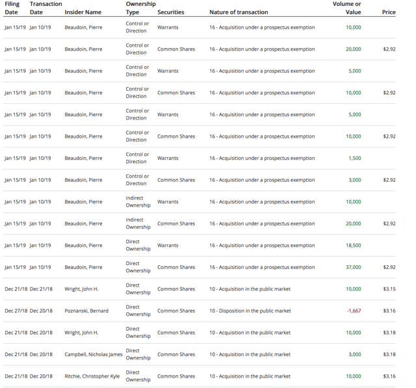
Task: Click the Volume or Value header
Action: tap(348, 8)
